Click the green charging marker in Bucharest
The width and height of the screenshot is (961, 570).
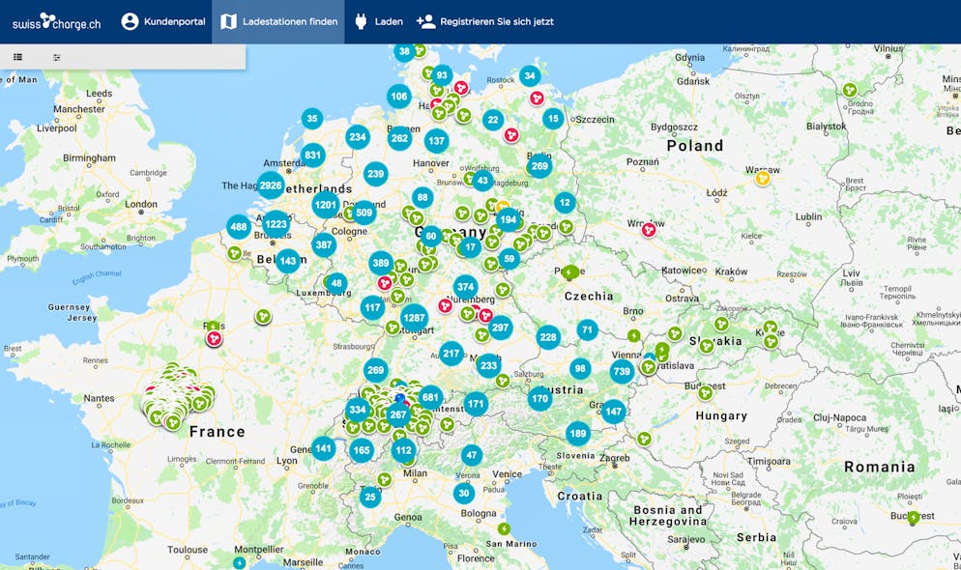pyautogui.click(x=914, y=517)
